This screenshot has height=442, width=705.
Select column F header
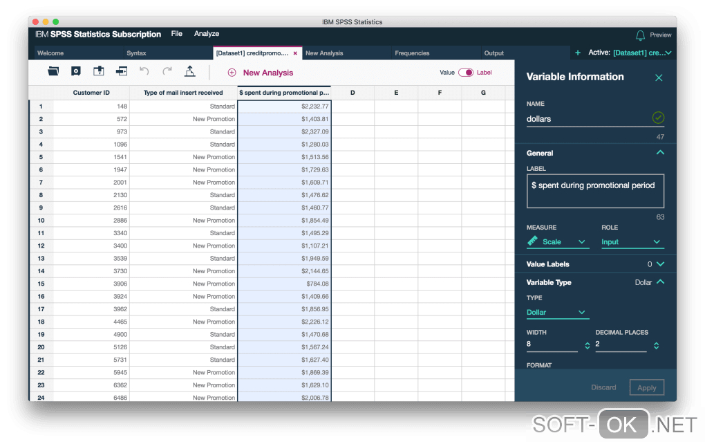pos(440,93)
